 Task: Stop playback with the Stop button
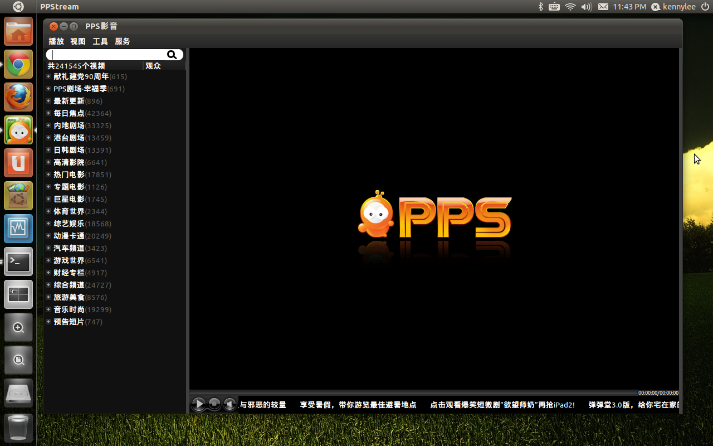click(214, 404)
